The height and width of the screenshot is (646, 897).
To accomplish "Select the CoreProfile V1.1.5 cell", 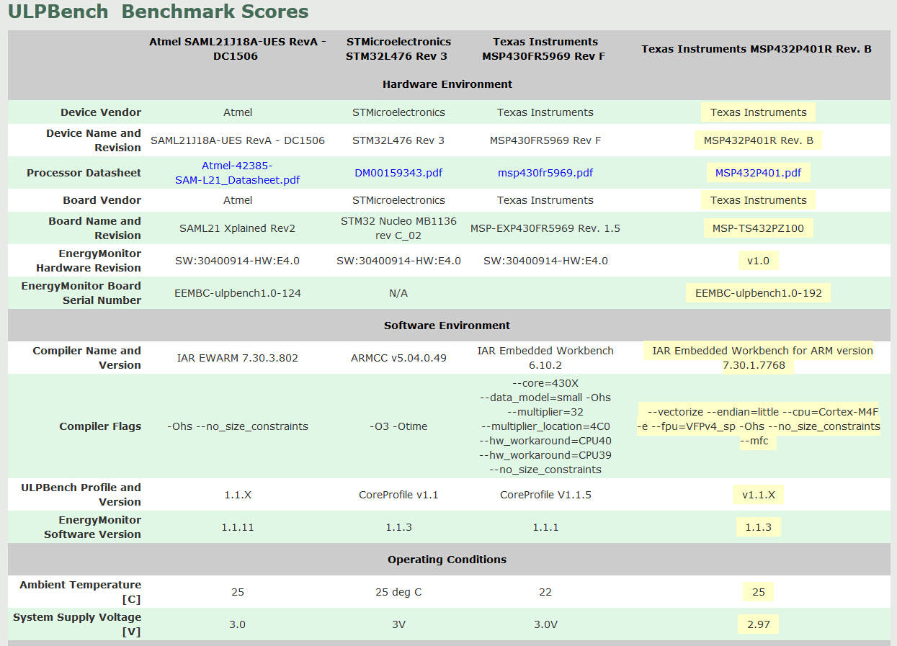I will (545, 495).
